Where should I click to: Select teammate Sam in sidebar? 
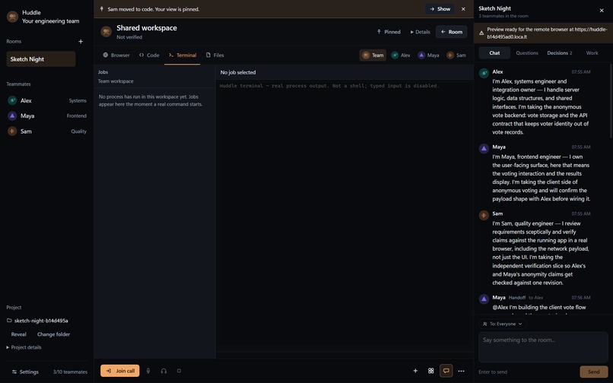pyautogui.click(x=47, y=131)
